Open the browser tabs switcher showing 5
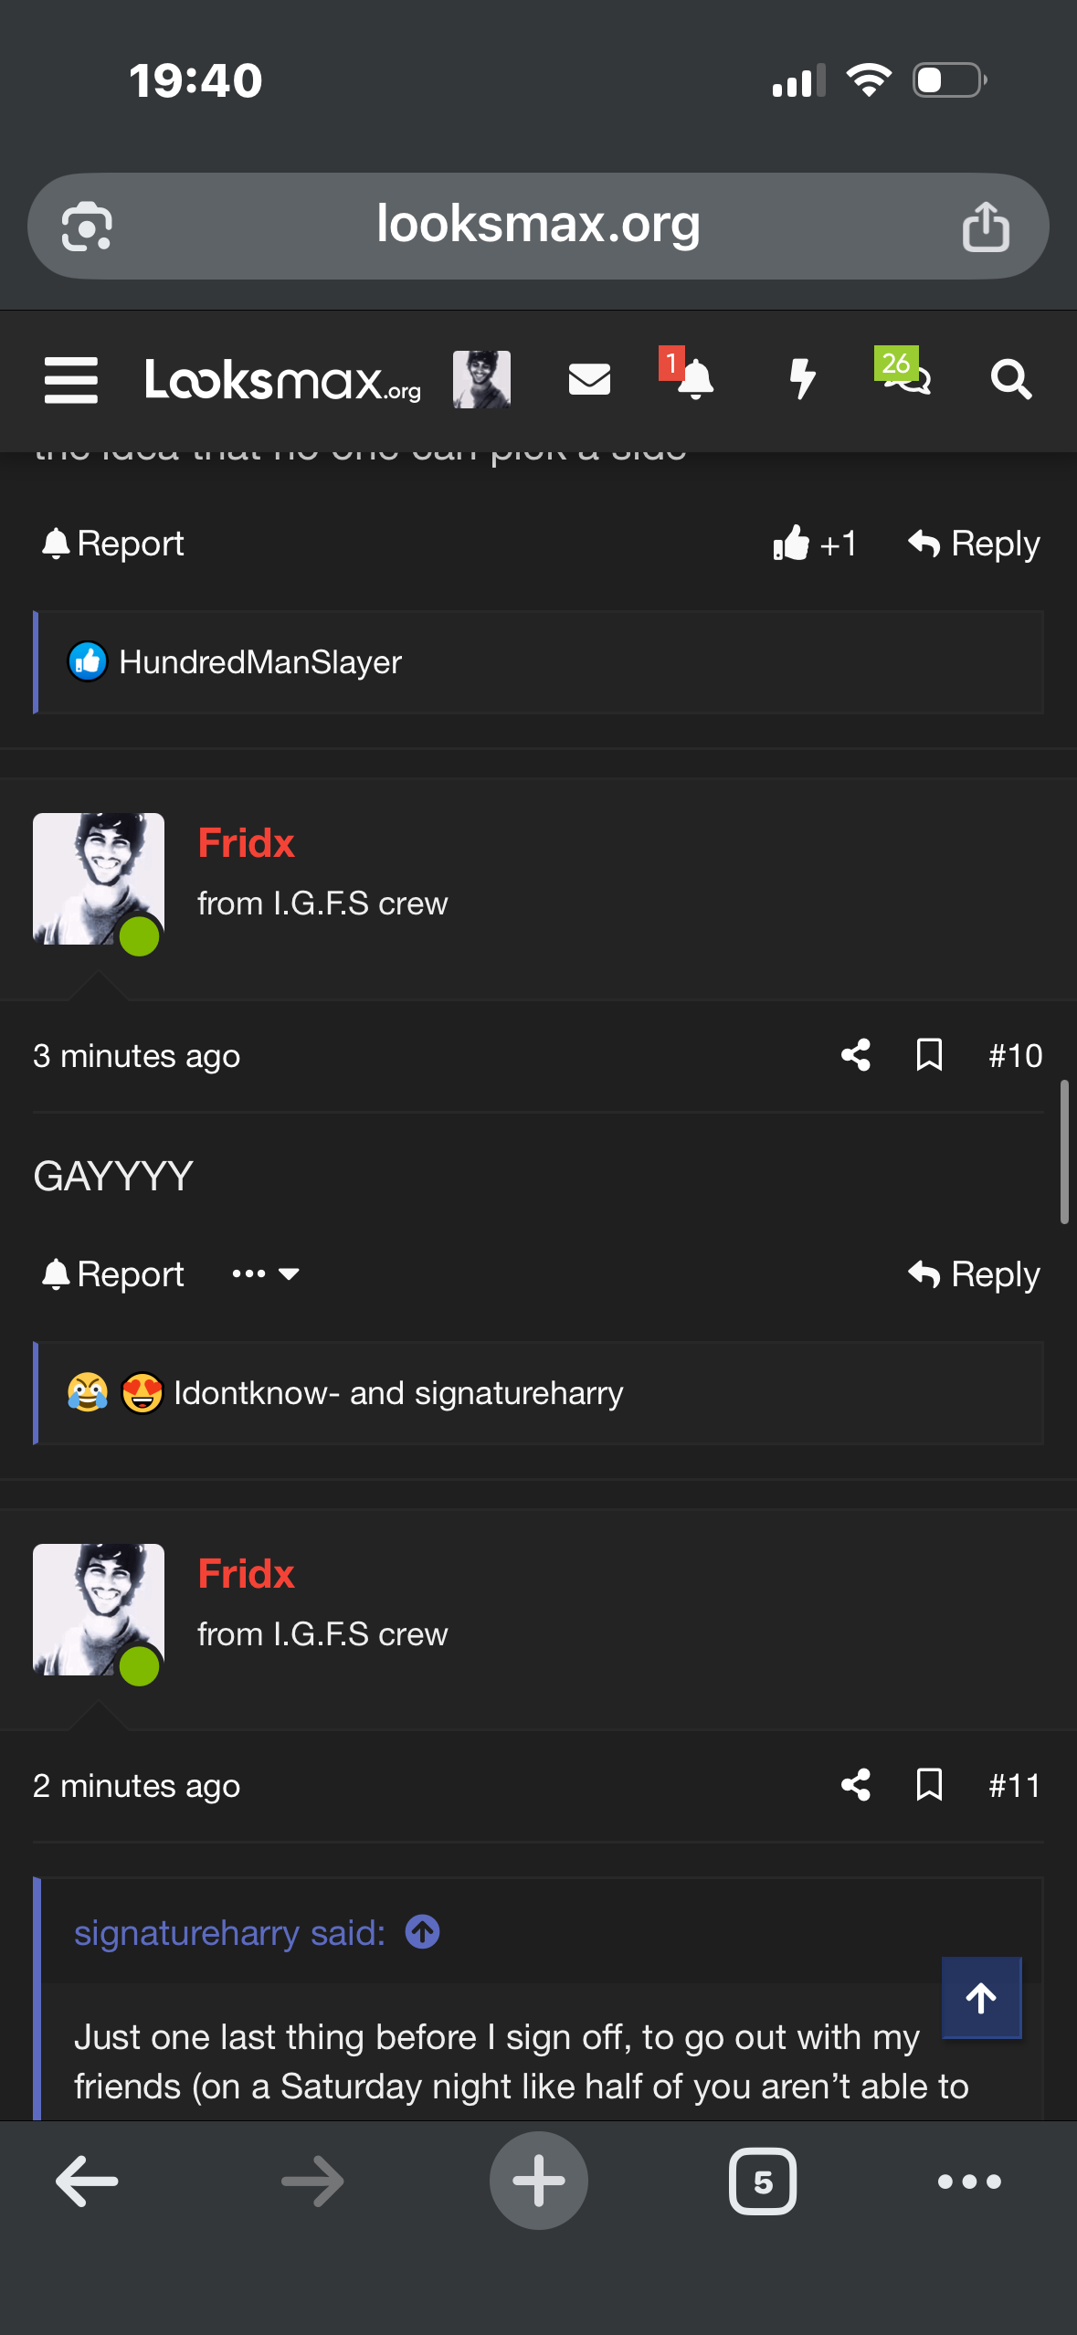 [763, 2182]
